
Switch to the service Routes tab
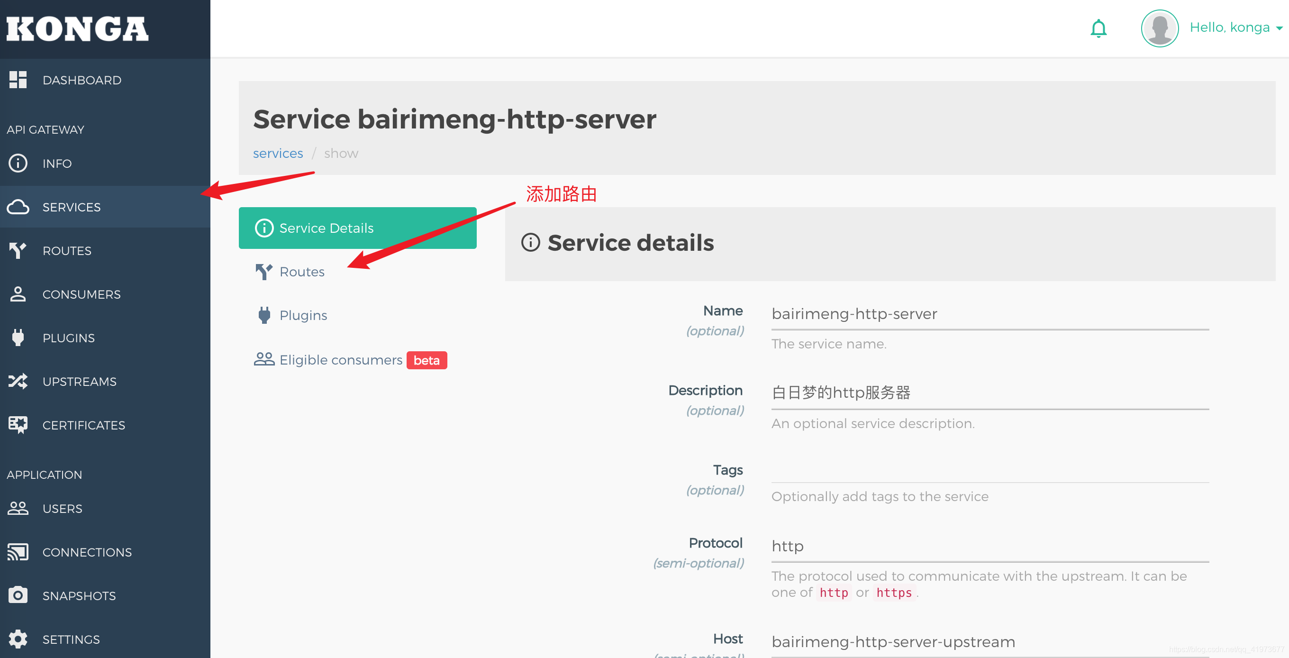pyautogui.click(x=302, y=272)
